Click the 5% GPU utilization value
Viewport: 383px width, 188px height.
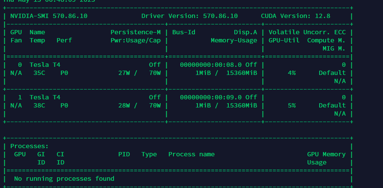[292, 105]
